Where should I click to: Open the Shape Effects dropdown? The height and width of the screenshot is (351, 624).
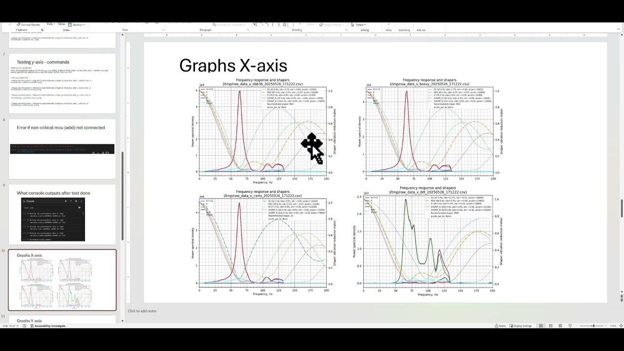[332, 24]
